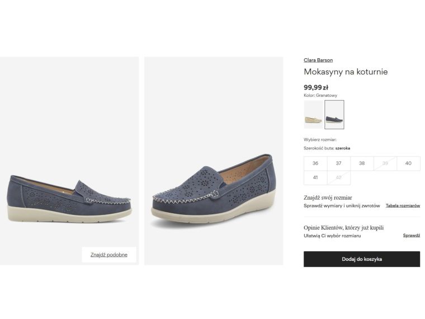Choose size 36
425x319 pixels.
click(x=315, y=163)
